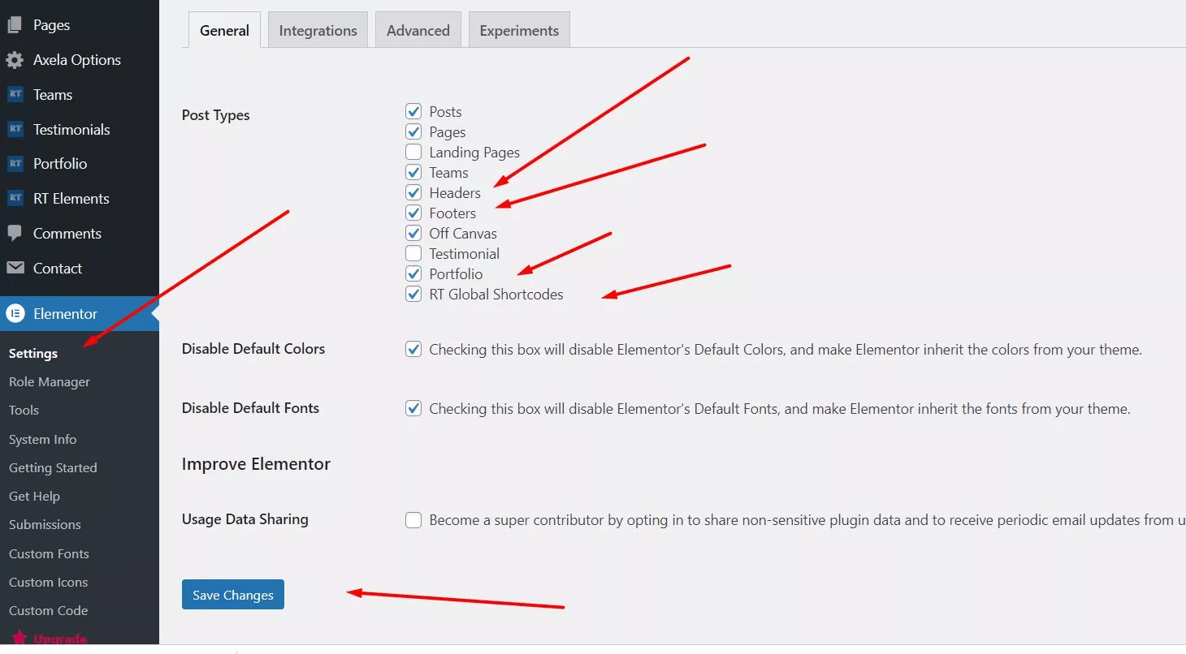1186x654 pixels.
Task: Select the Teams sidebar icon
Action: tap(16, 94)
